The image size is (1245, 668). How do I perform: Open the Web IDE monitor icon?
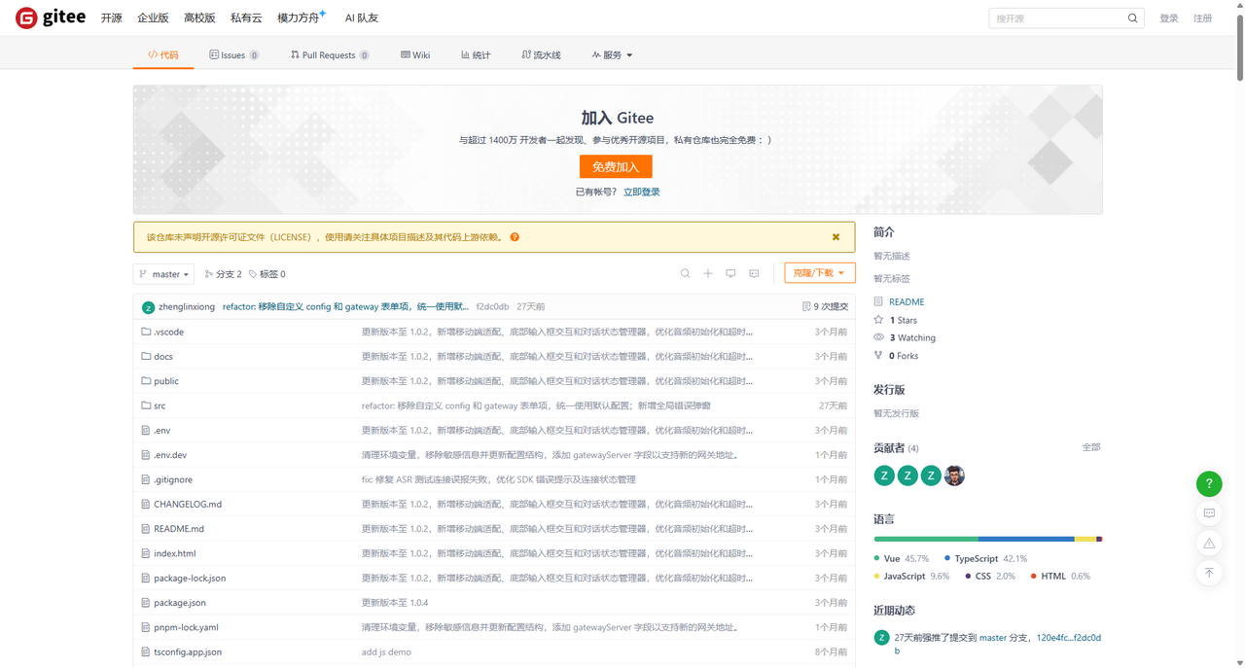coord(730,273)
